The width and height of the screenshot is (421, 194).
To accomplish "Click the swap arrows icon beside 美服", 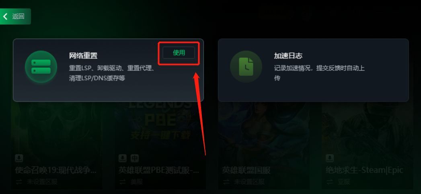I will pos(122,182).
